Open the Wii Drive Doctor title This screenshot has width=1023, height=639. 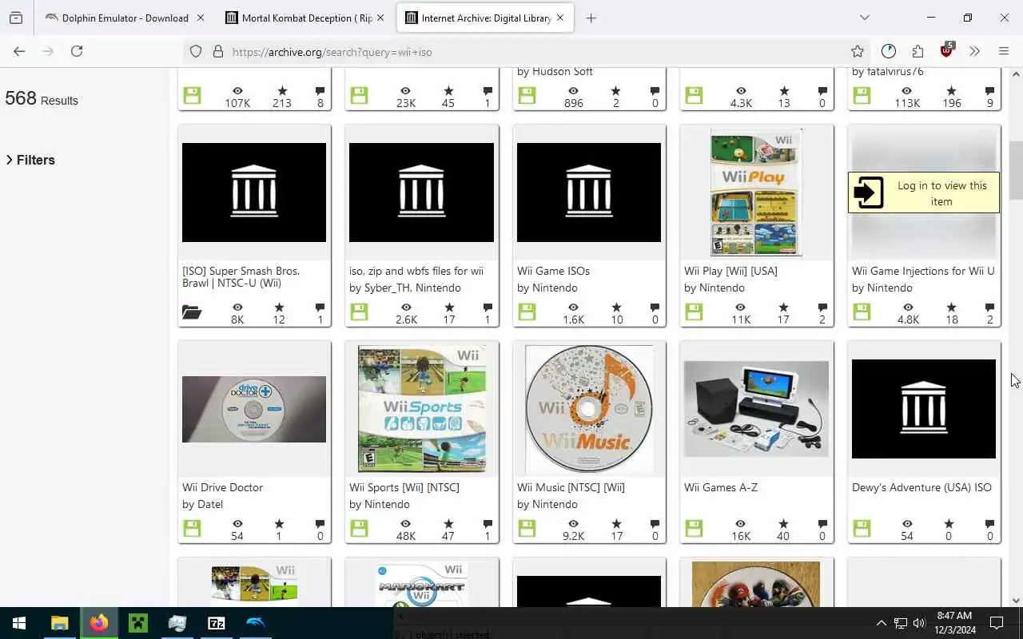pyautogui.click(x=222, y=487)
